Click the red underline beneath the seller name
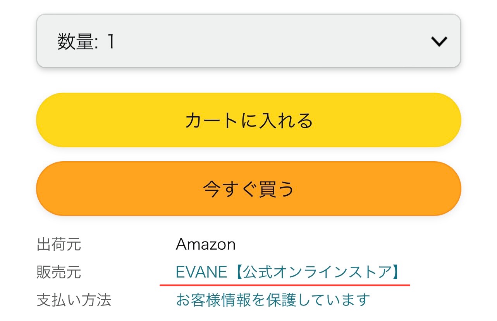This screenshot has width=497, height=321. (x=285, y=285)
